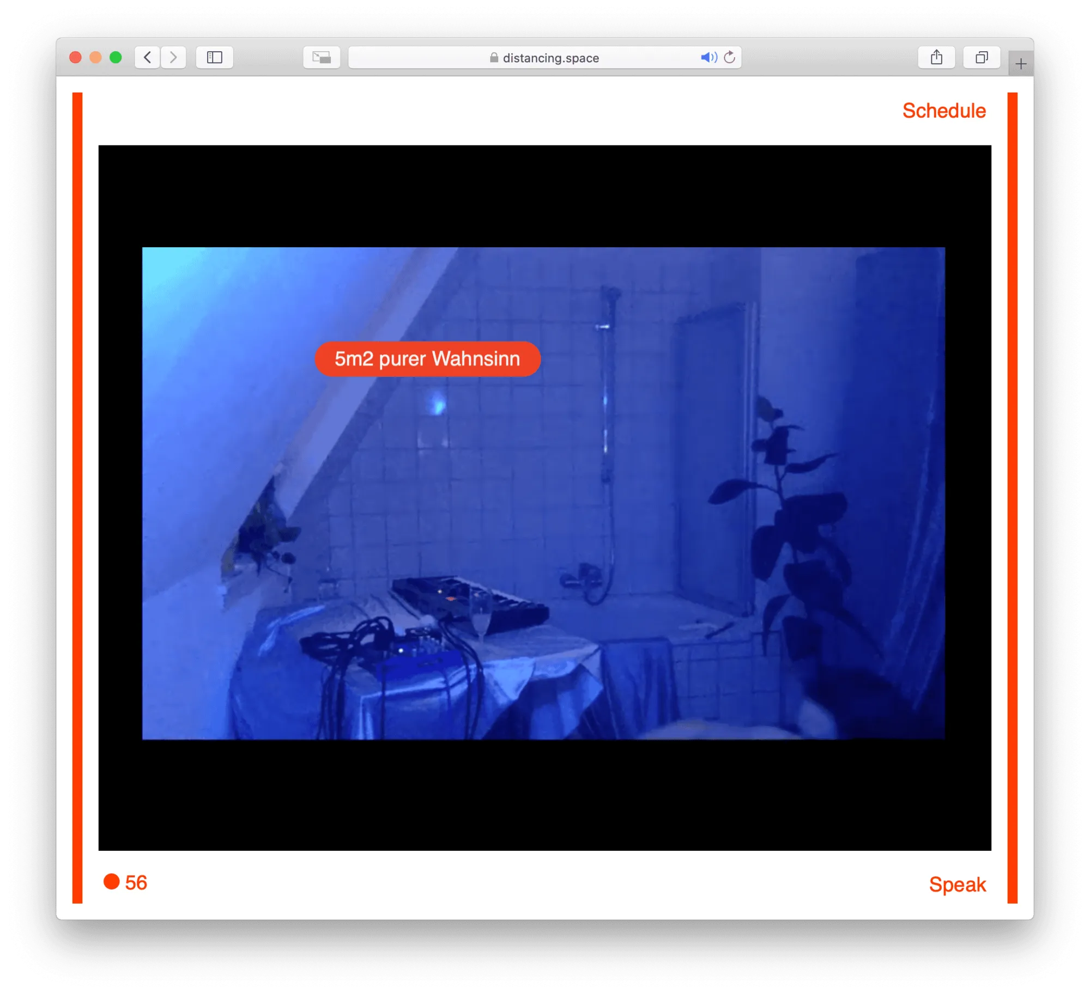Show the tab overview icon

coord(981,57)
